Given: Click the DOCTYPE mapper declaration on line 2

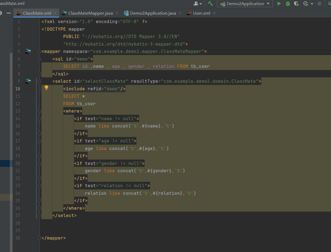Looking at the screenshot, I should 63,29.
